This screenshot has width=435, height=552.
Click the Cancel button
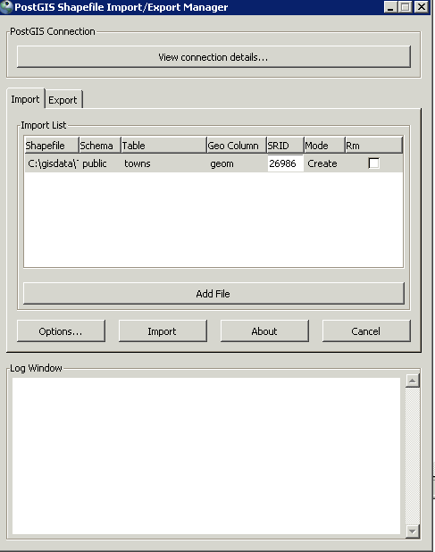coord(366,330)
